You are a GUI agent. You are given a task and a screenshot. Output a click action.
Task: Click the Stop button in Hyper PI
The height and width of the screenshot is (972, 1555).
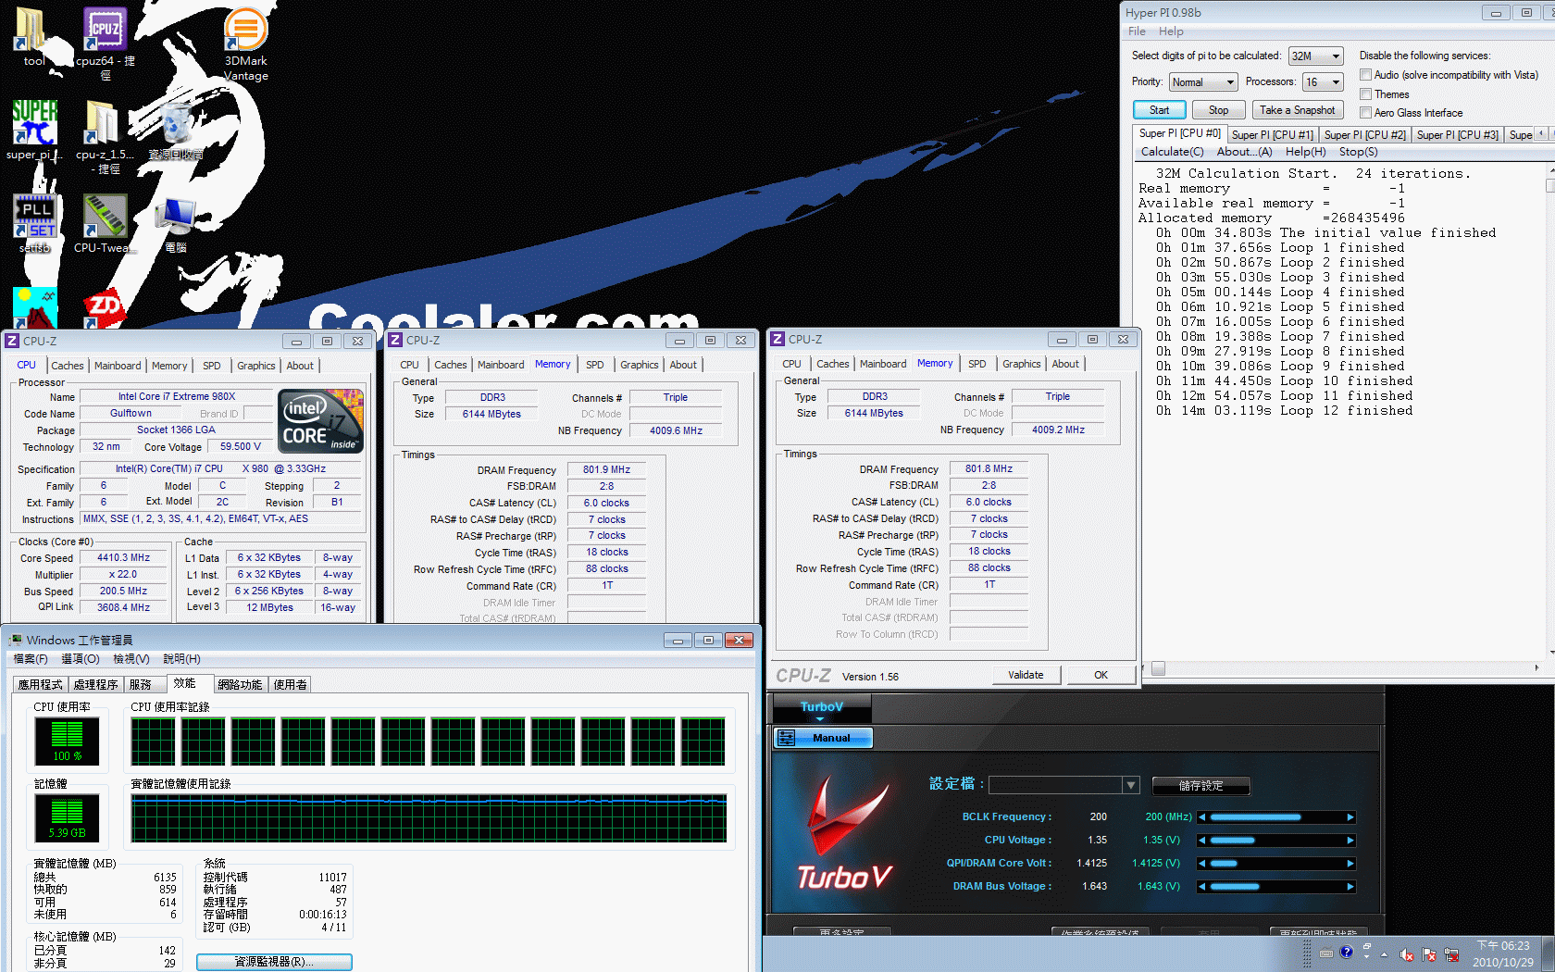(1219, 110)
